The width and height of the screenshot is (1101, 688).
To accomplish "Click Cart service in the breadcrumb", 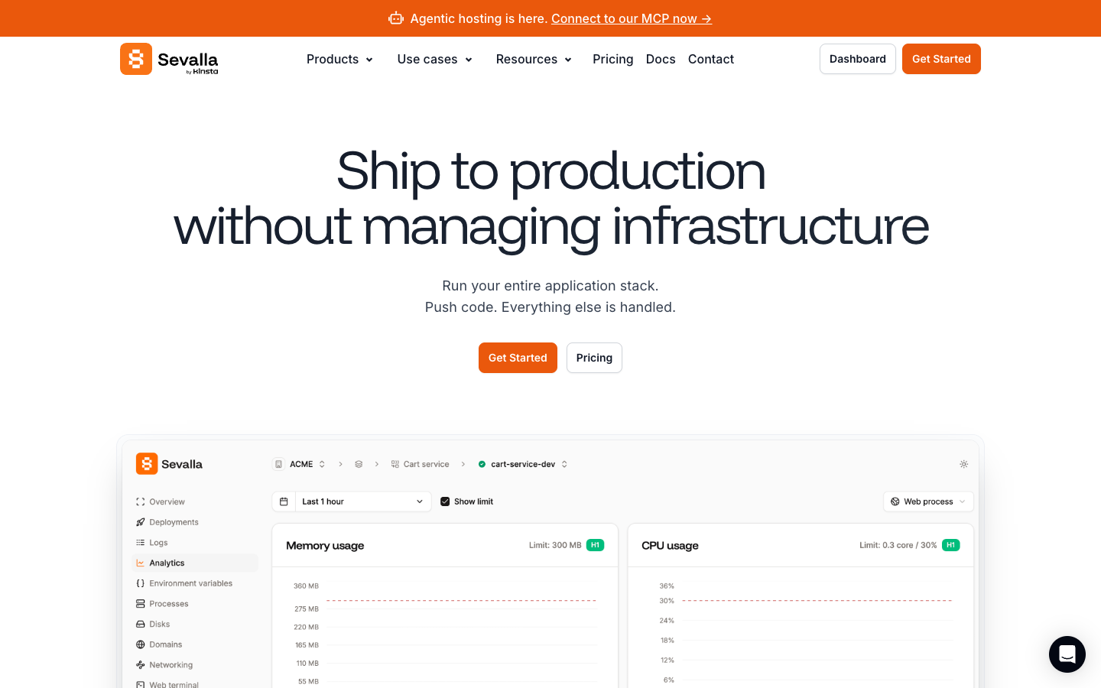I will 421,464.
